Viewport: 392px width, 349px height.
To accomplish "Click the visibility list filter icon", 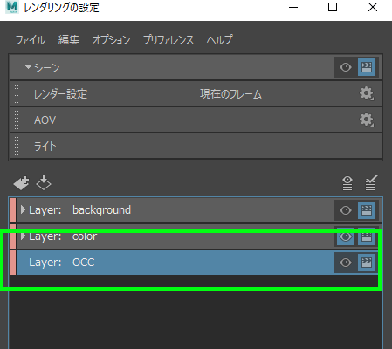I will (347, 183).
